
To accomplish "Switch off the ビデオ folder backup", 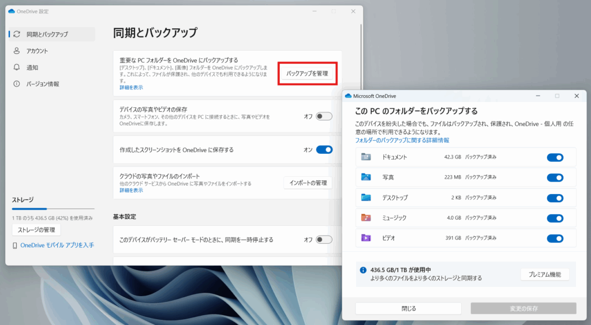I will [555, 239].
